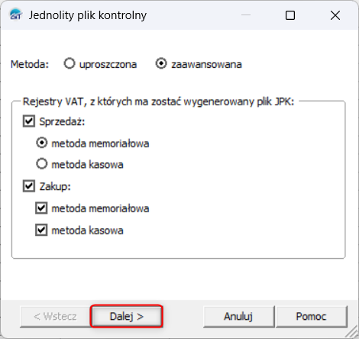Proceed with the Dalej > button
The width and height of the screenshot is (359, 339).
[x=127, y=316]
